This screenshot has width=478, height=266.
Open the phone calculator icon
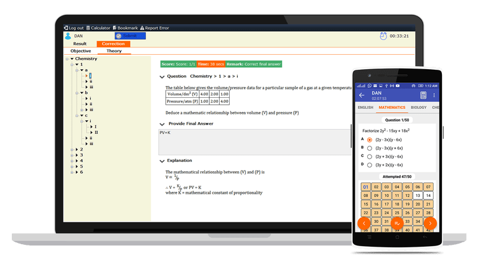[x=423, y=95]
